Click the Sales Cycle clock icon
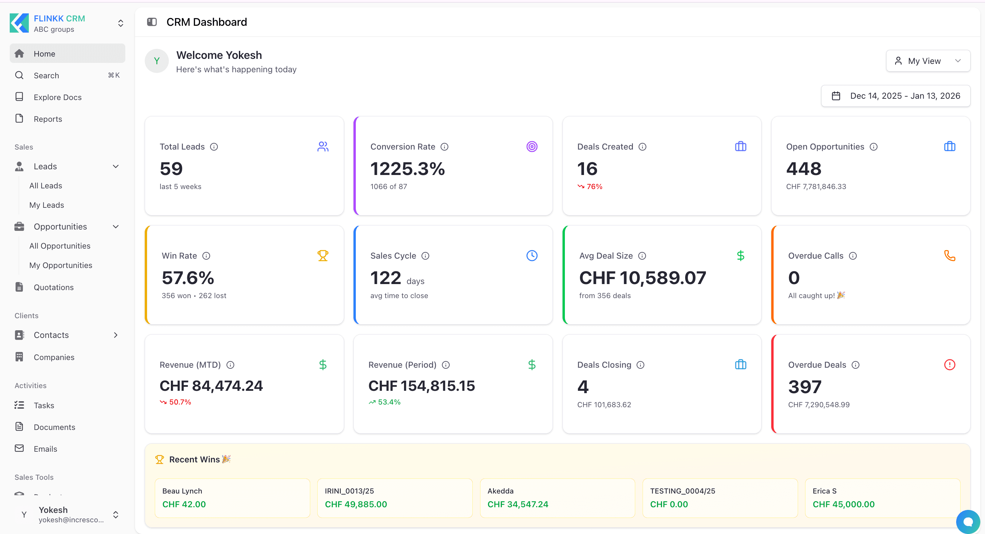The image size is (985, 534). coord(531,256)
